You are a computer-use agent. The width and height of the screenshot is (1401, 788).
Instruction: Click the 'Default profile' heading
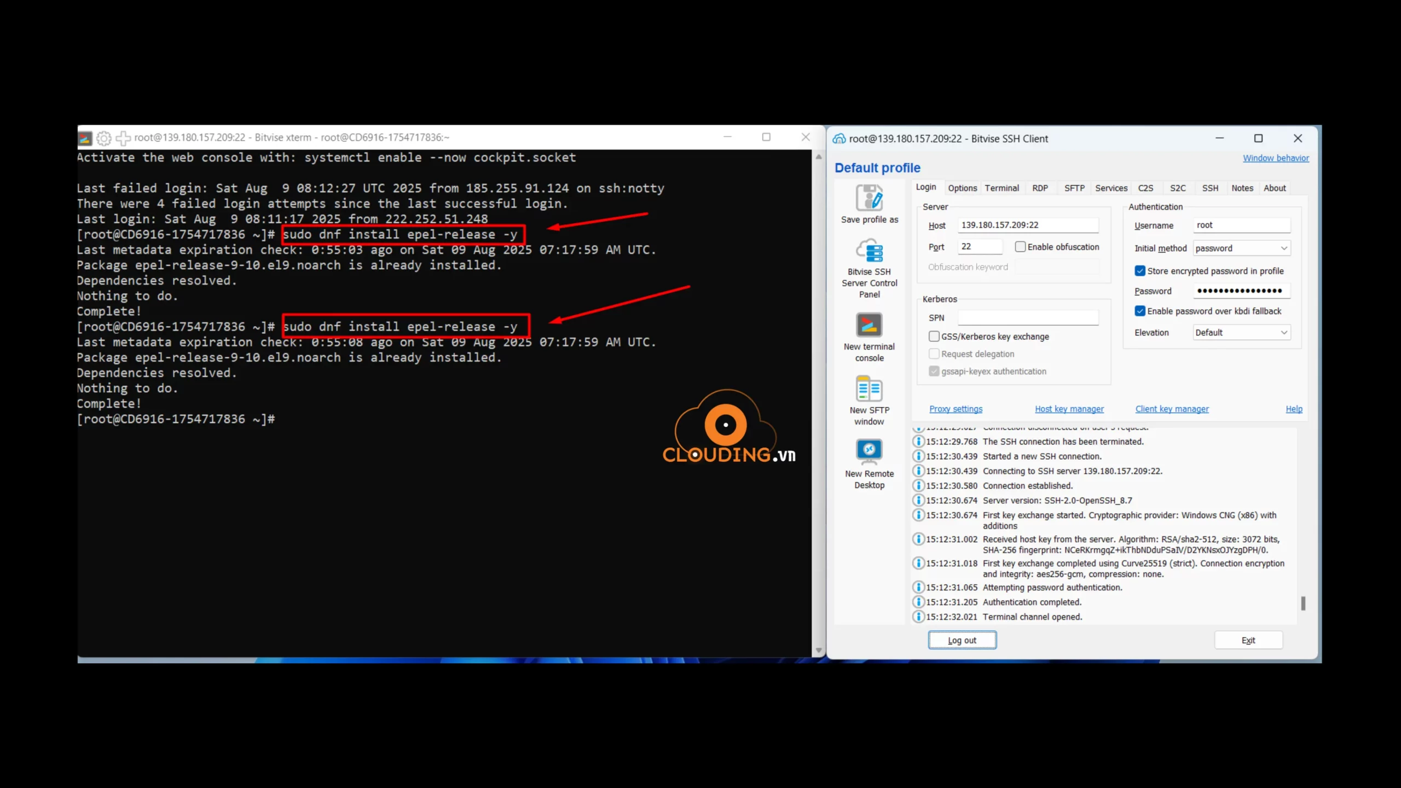877,168
